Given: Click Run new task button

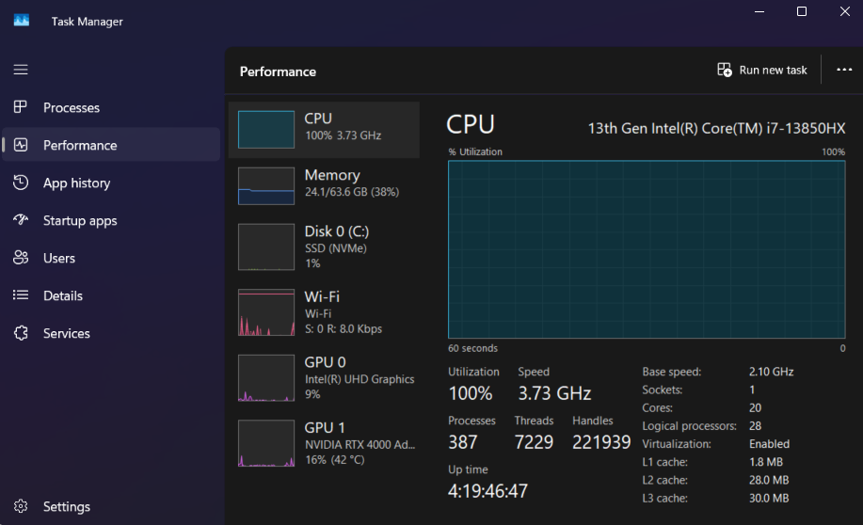Looking at the screenshot, I should pos(762,71).
